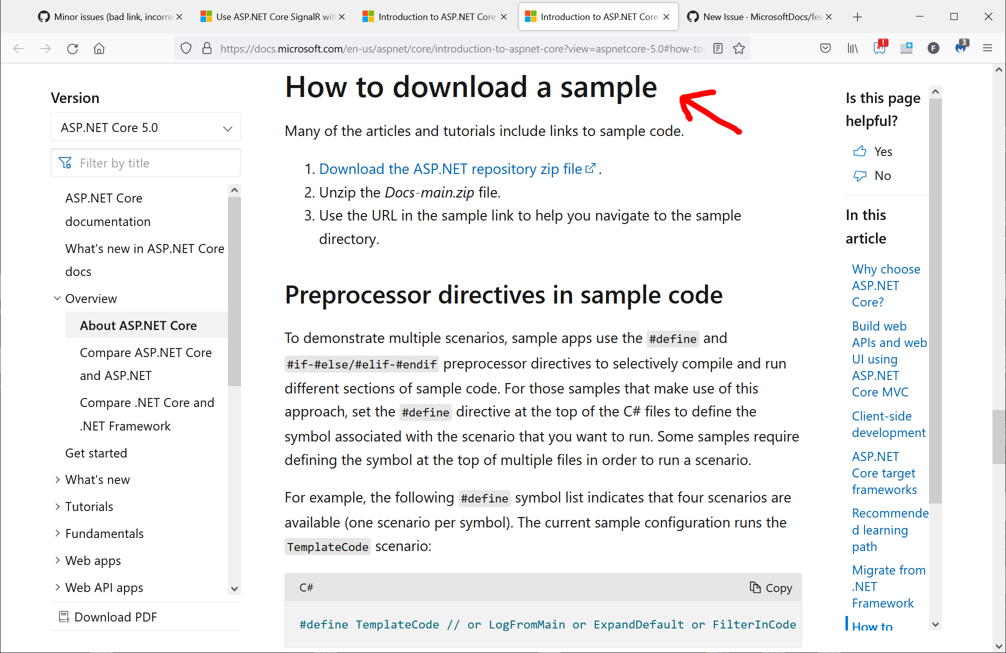Expand the Fundamentals section
This screenshot has width=1006, height=653.
coord(57,533)
